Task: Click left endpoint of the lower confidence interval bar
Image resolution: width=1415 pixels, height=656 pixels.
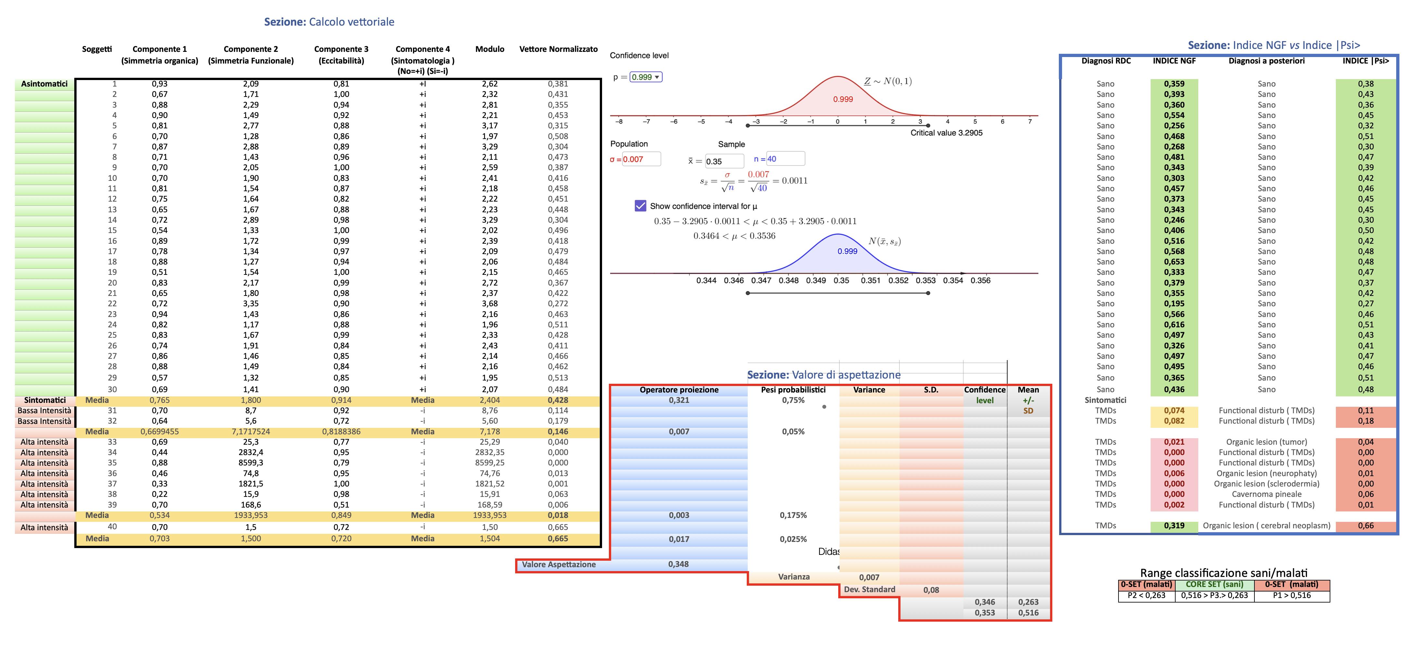Action: 748,293
